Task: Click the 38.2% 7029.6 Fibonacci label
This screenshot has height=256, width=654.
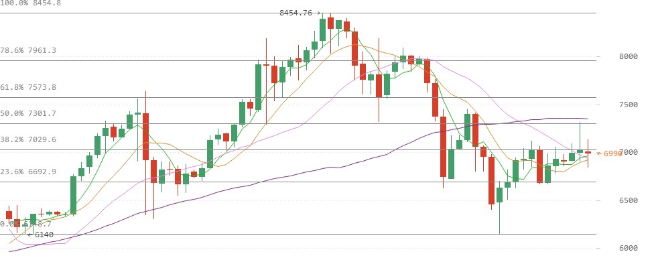Action: (28, 139)
